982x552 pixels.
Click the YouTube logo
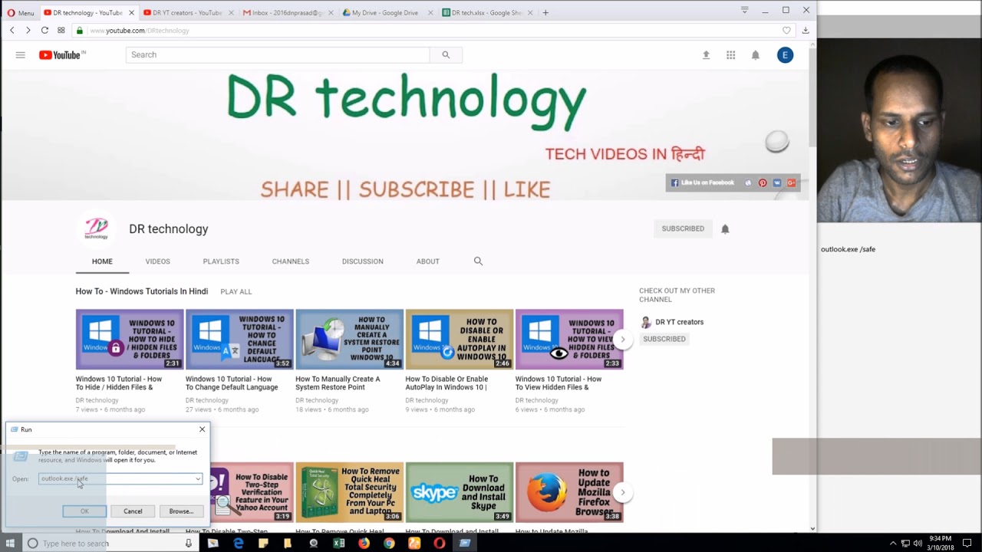pyautogui.click(x=62, y=55)
